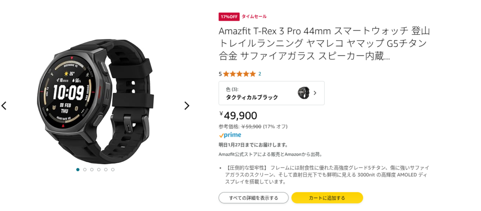
Task: Click the カートに追加する button
Action: (327, 198)
